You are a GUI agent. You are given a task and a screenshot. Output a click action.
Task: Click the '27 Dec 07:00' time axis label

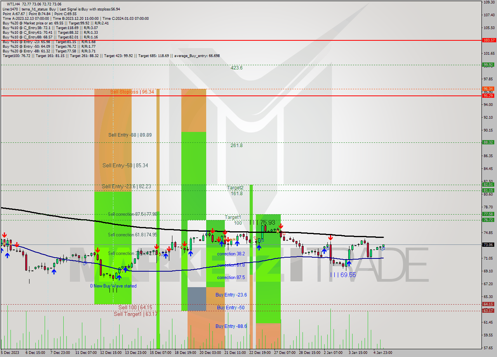(285, 352)
